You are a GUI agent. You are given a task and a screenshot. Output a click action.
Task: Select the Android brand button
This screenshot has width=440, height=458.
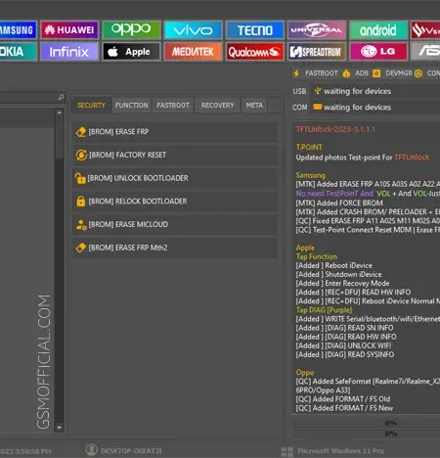378,30
